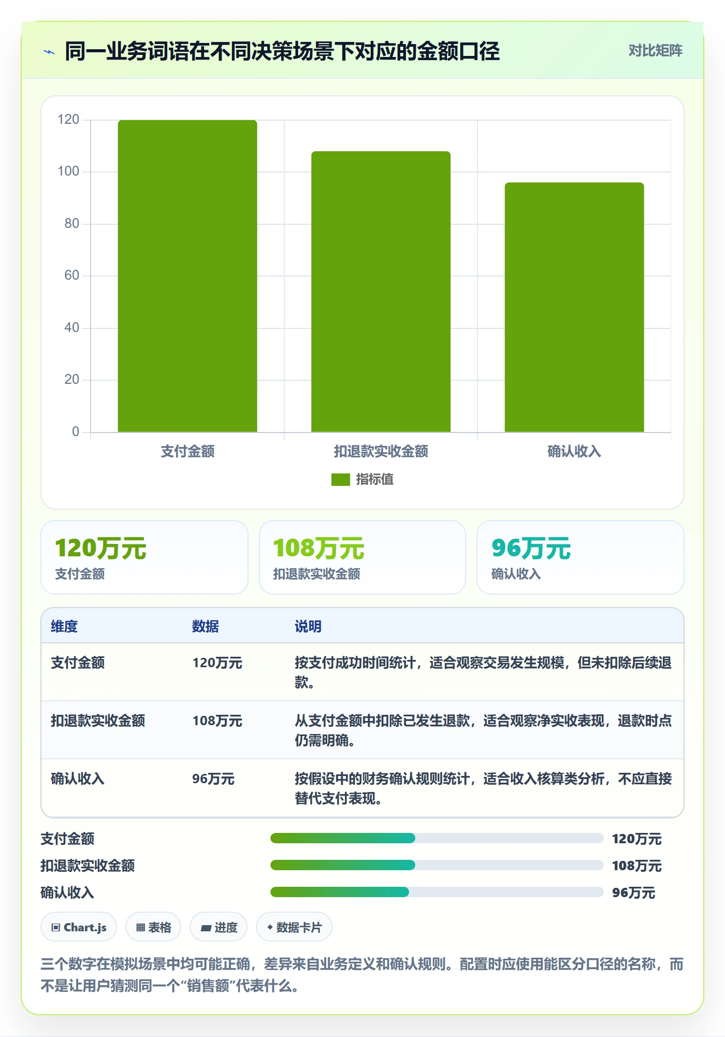Click description starting 从支付金额中扣除已发生退款

[483, 730]
